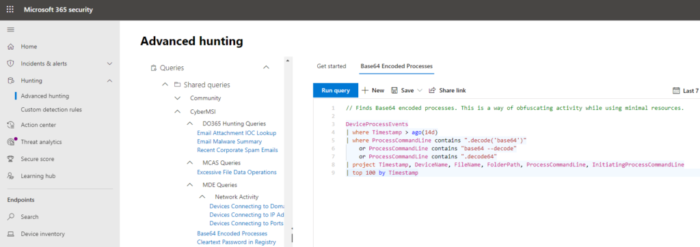
Task: Collapse the Shared queries tree node
Action: pyautogui.click(x=165, y=84)
